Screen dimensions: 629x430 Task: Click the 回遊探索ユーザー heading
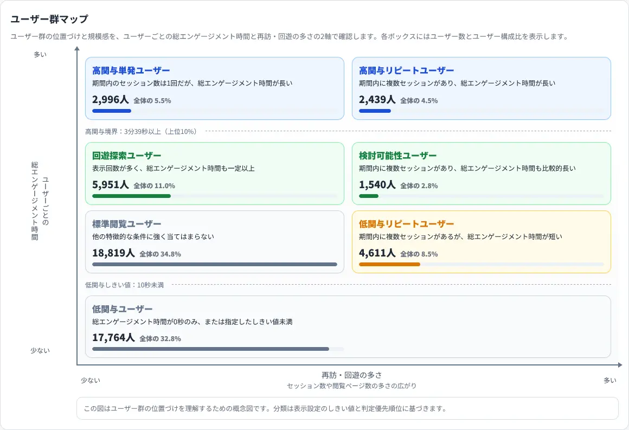(x=127, y=156)
